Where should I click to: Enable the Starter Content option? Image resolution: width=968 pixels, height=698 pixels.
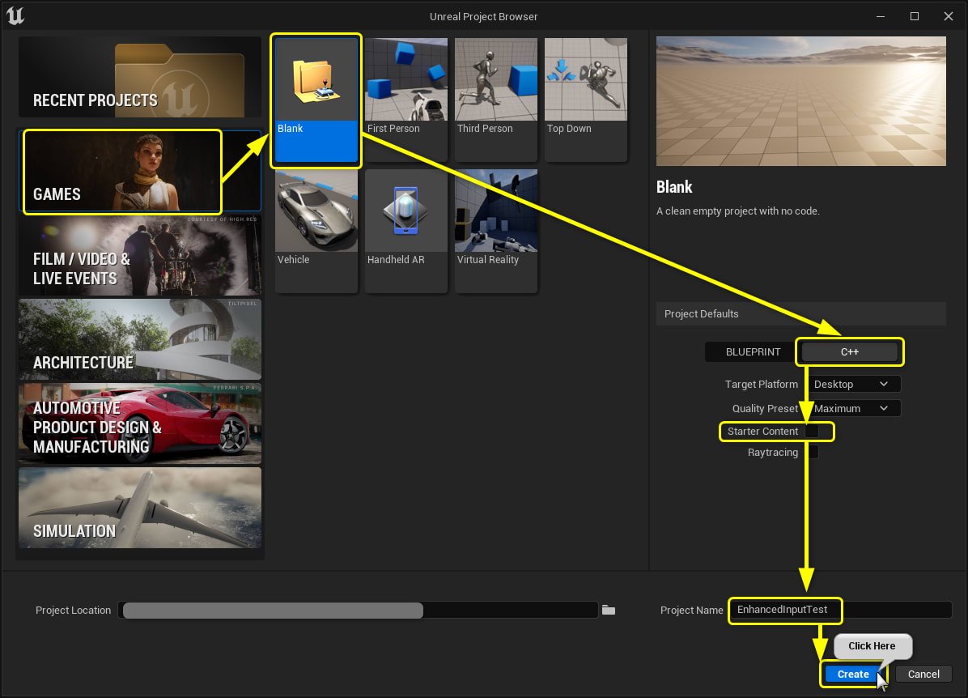point(813,431)
